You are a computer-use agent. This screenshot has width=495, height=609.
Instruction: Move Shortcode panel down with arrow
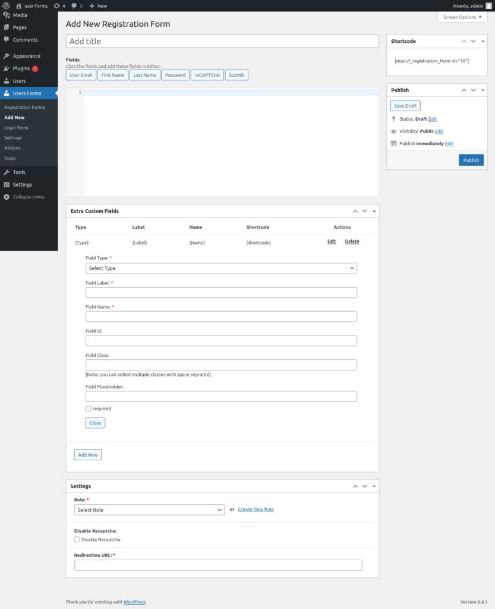click(x=474, y=41)
